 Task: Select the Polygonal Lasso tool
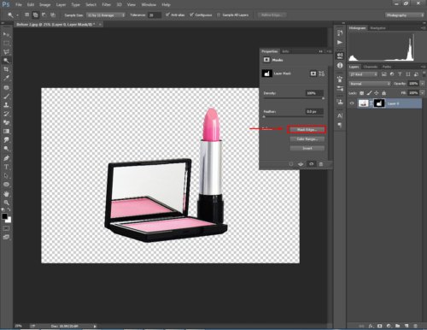(x=6, y=52)
